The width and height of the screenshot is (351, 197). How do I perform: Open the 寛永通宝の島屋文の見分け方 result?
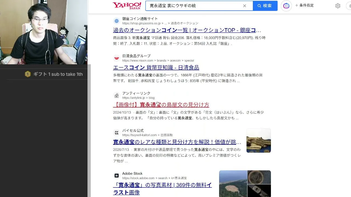coord(161,105)
